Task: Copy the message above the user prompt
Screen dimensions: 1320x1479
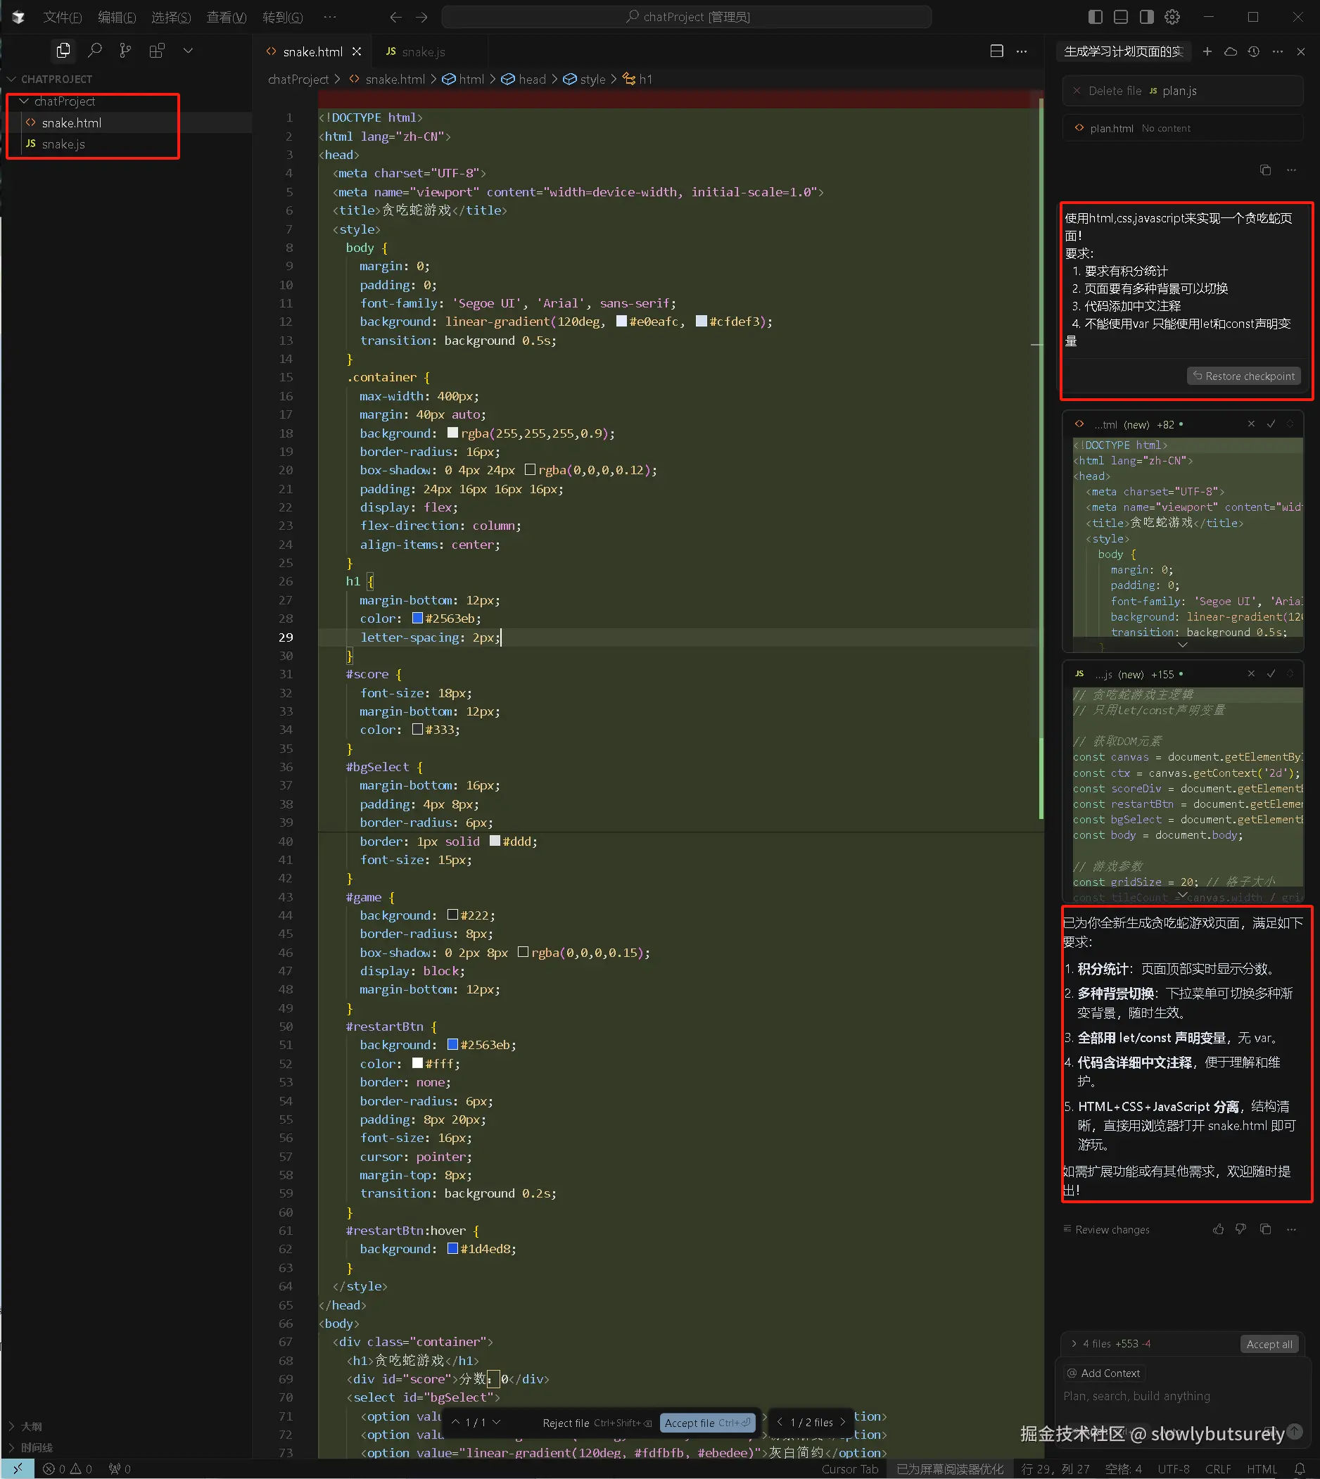Action: (x=1266, y=170)
